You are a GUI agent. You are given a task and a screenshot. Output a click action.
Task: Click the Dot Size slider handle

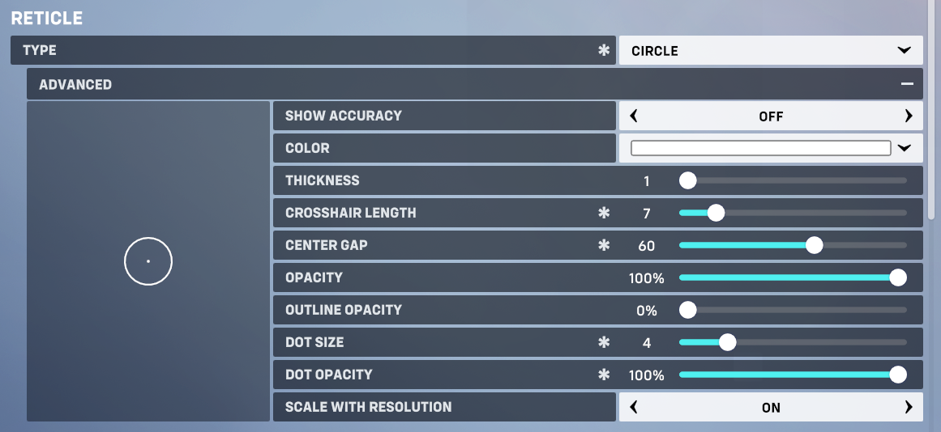(x=727, y=342)
